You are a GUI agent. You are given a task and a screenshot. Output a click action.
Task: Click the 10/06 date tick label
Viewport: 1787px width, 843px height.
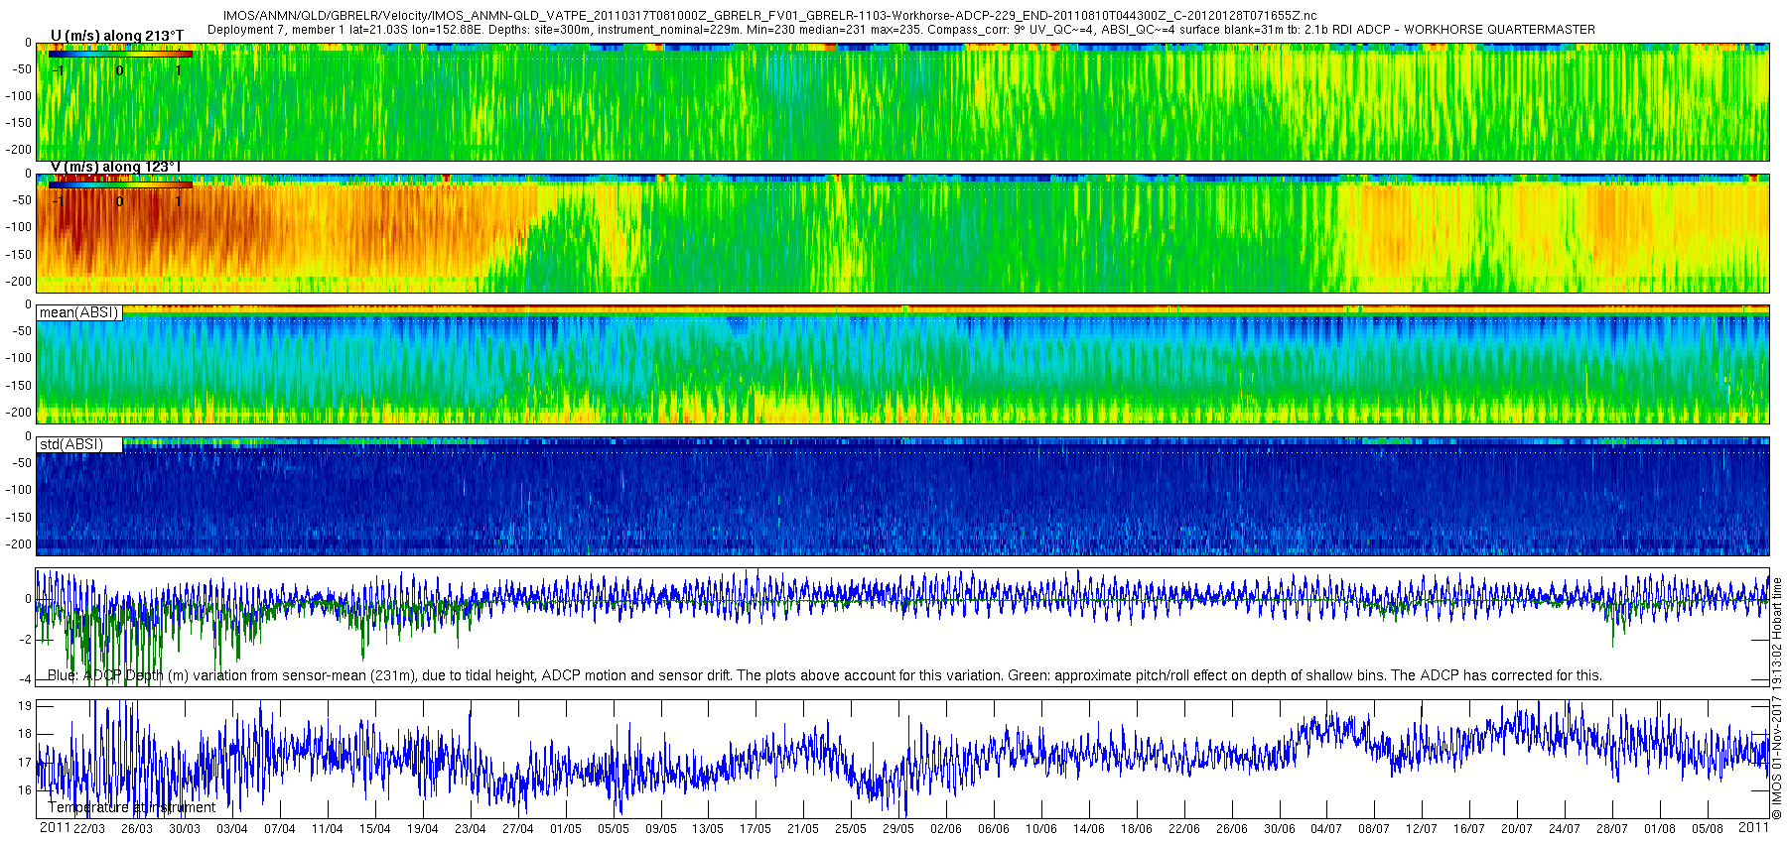tap(1041, 829)
